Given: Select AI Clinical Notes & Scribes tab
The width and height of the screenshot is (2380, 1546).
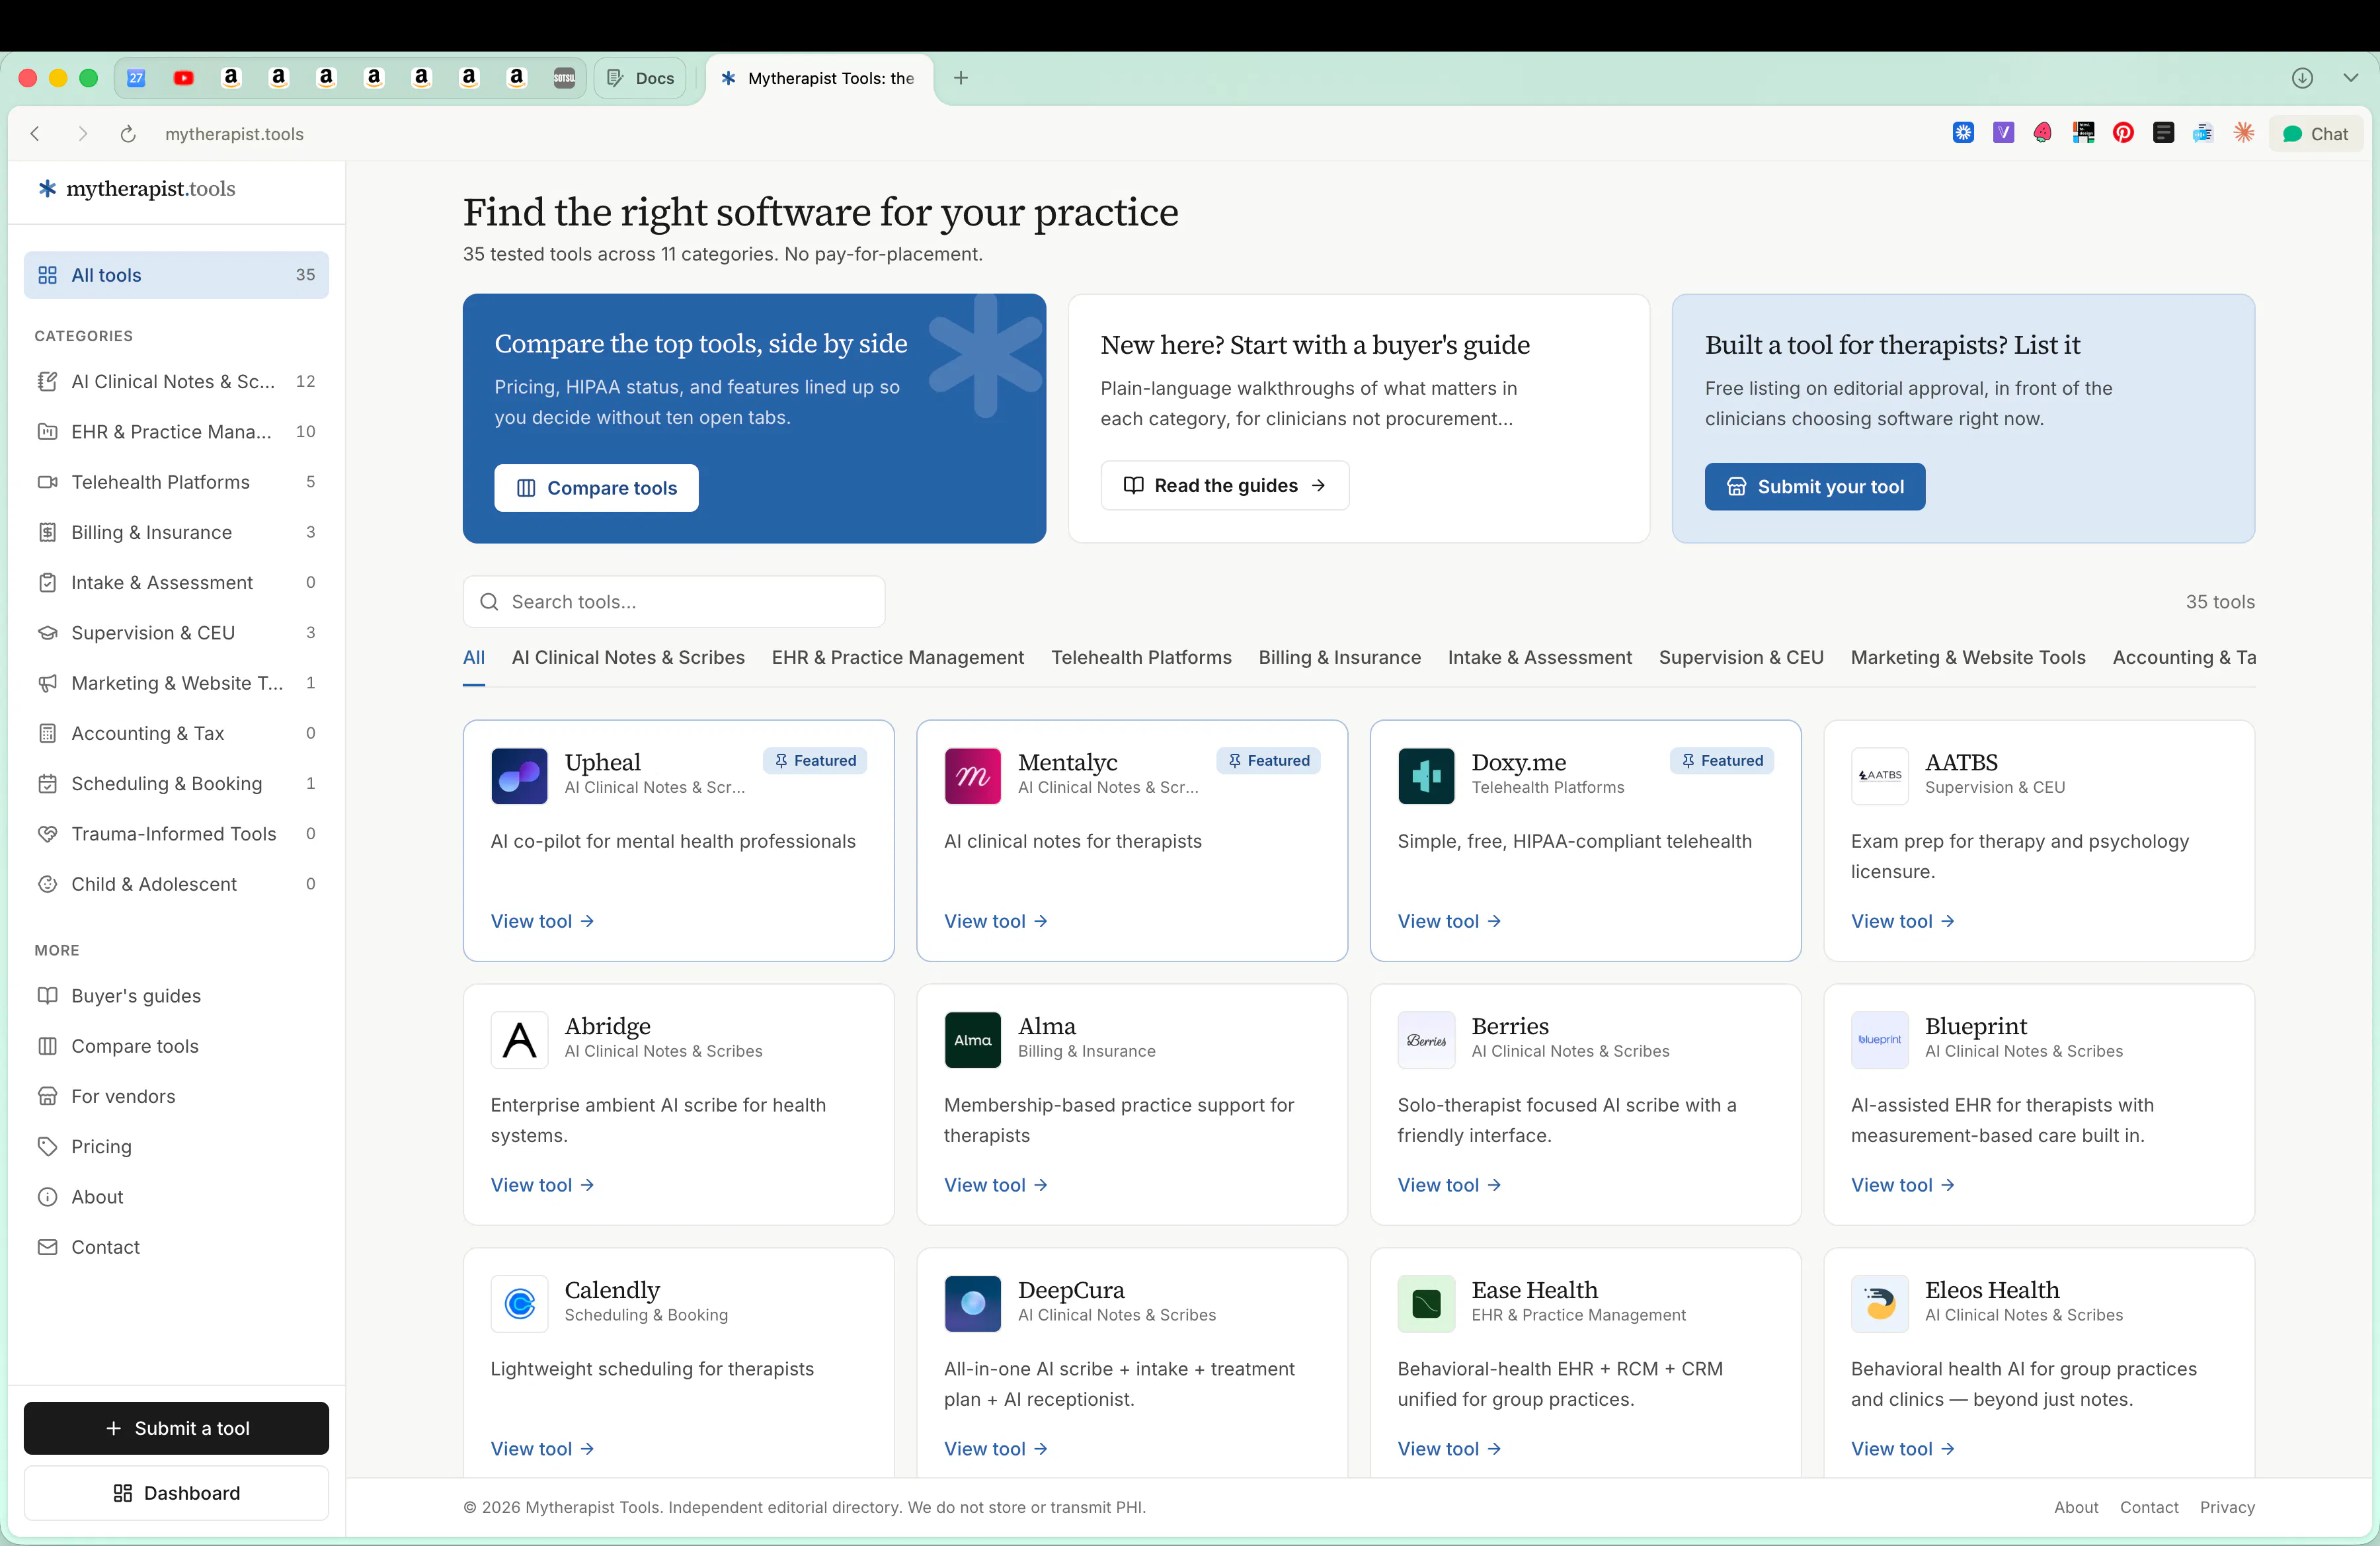Looking at the screenshot, I should [628, 657].
